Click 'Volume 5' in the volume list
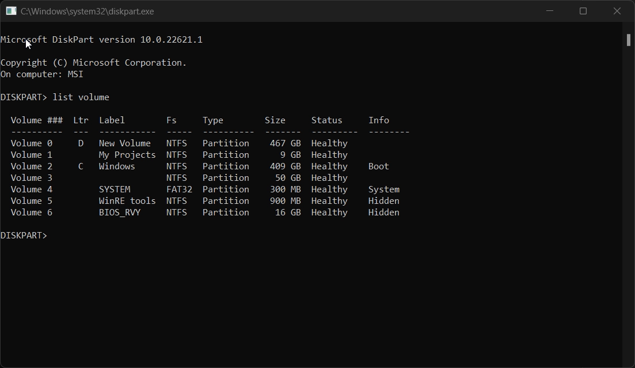Viewport: 635px width, 368px height. (x=32, y=201)
